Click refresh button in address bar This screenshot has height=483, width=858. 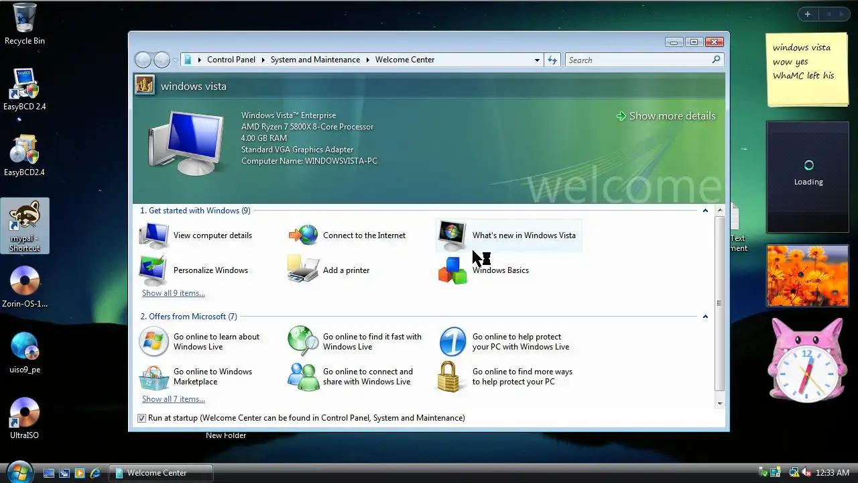click(x=552, y=60)
